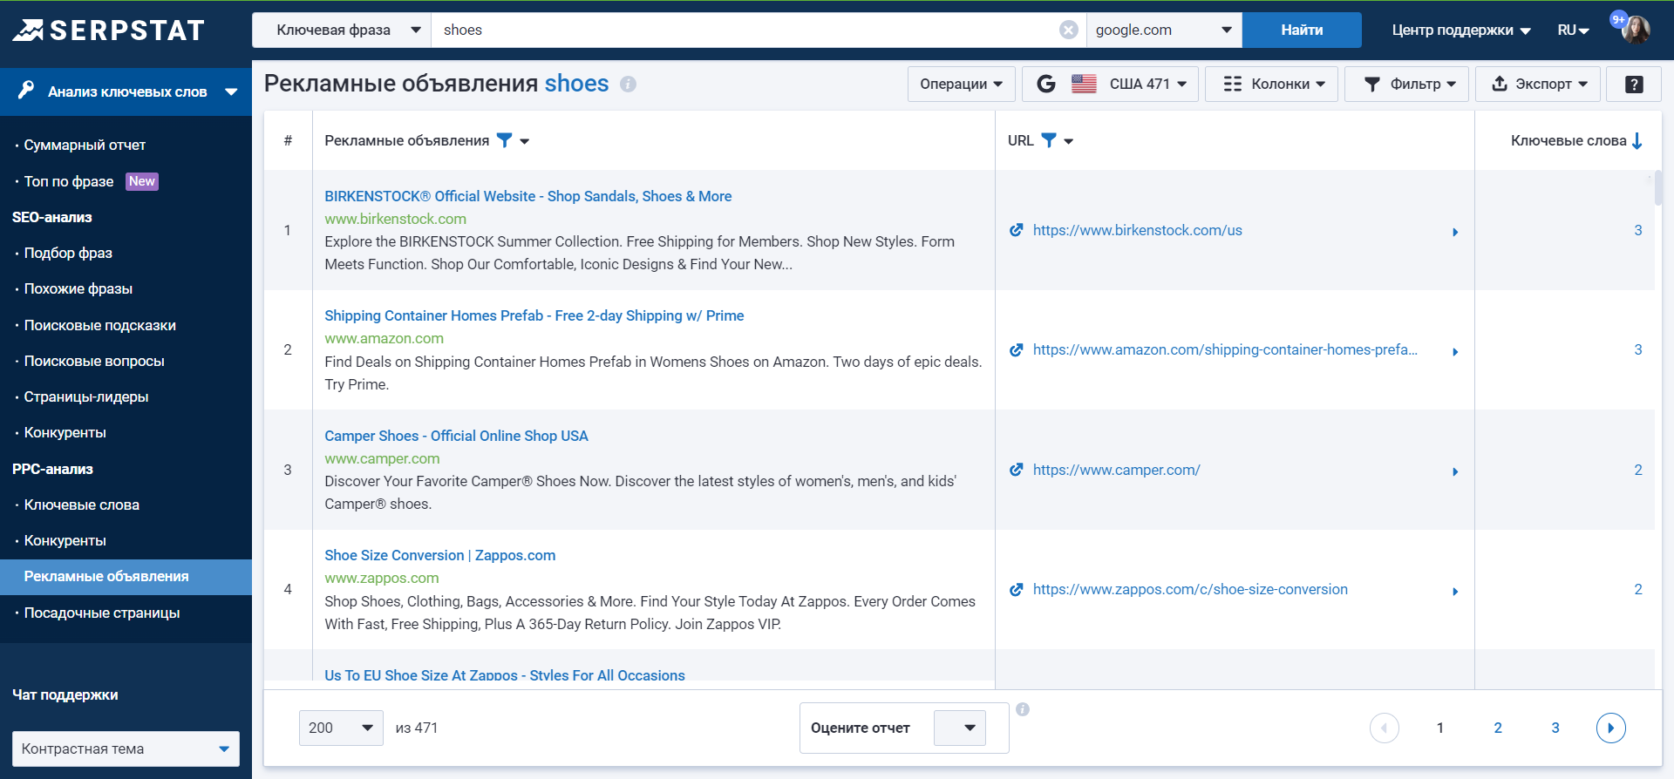Viewport: 1674px width, 779px height.
Task: Open Похожие фразы in the sidebar
Action: (78, 288)
